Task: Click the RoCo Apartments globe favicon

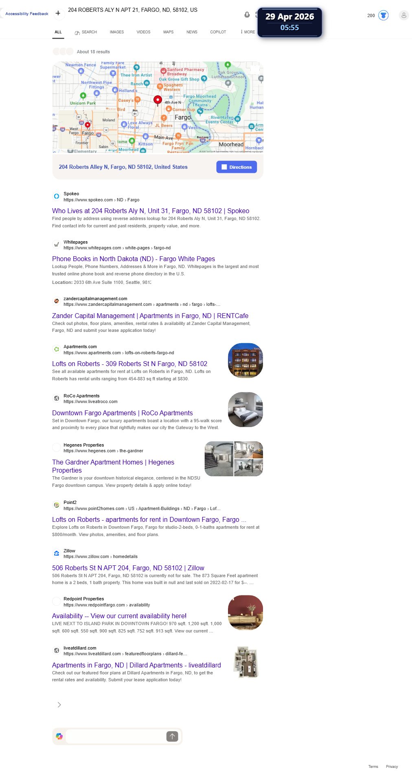Action: click(57, 399)
